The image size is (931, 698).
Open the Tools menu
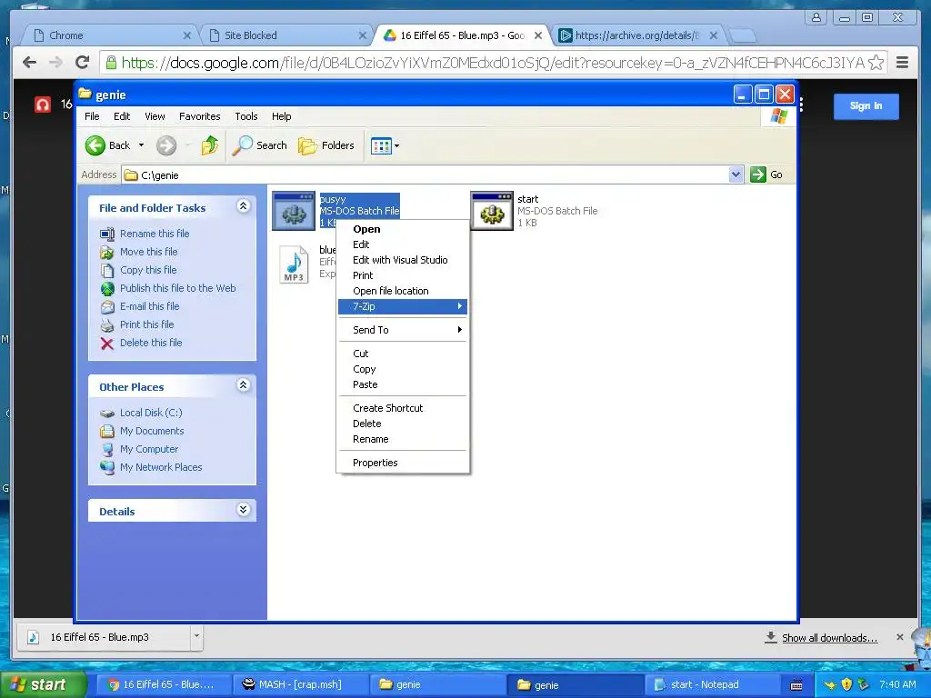click(x=245, y=116)
